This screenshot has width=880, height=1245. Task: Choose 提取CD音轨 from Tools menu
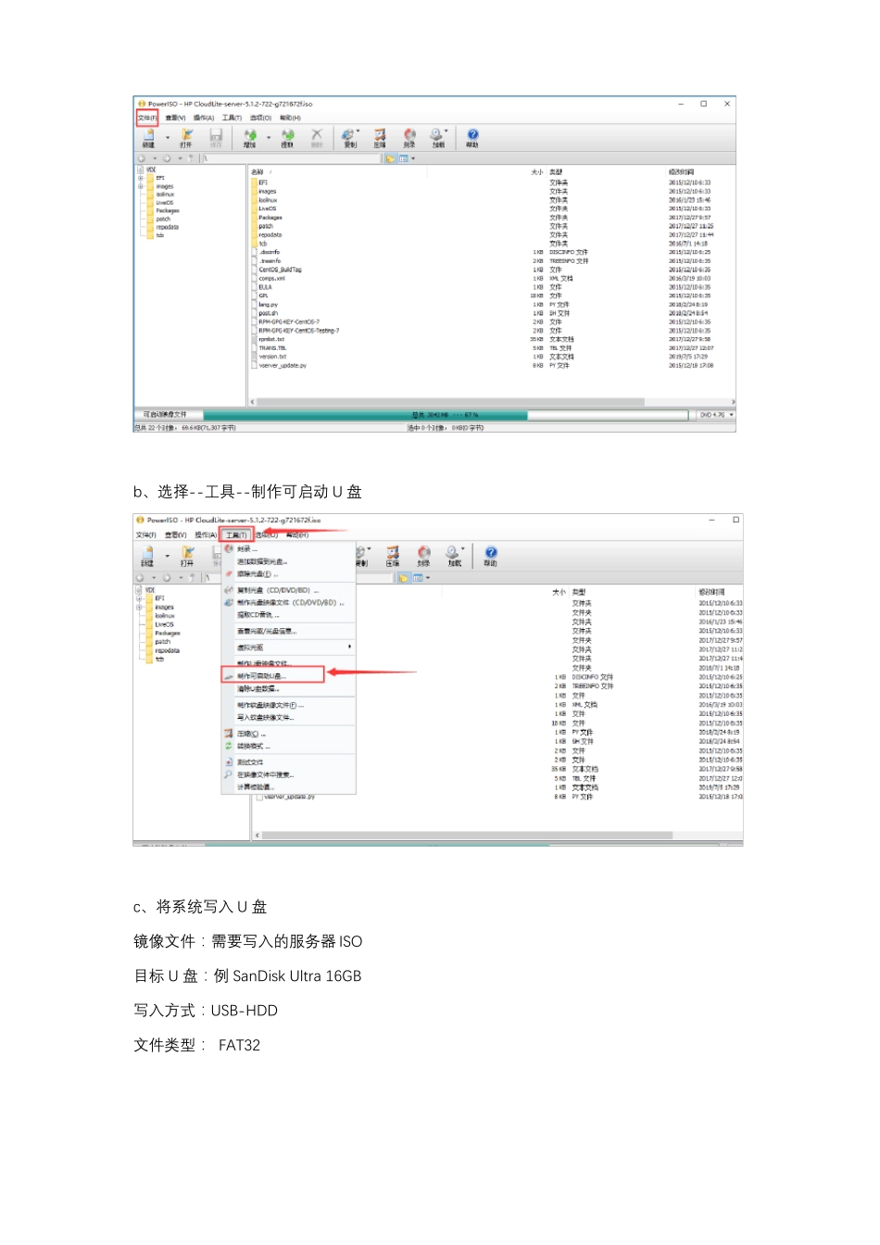[x=289, y=615]
